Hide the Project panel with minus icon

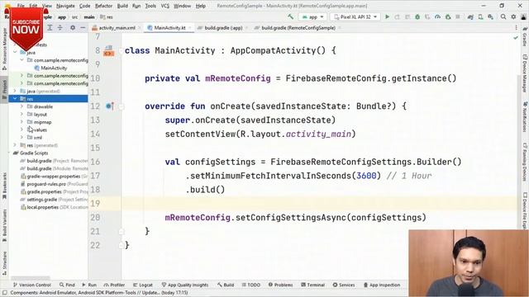click(x=83, y=27)
